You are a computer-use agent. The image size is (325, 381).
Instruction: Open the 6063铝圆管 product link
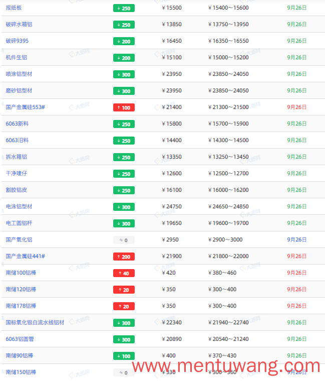(20, 339)
